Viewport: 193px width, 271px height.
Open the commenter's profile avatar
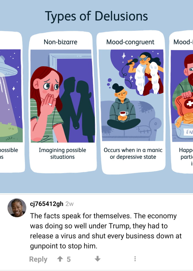17,208
